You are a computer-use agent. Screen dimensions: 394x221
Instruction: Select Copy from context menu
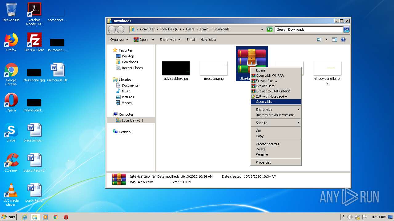pos(276,136)
